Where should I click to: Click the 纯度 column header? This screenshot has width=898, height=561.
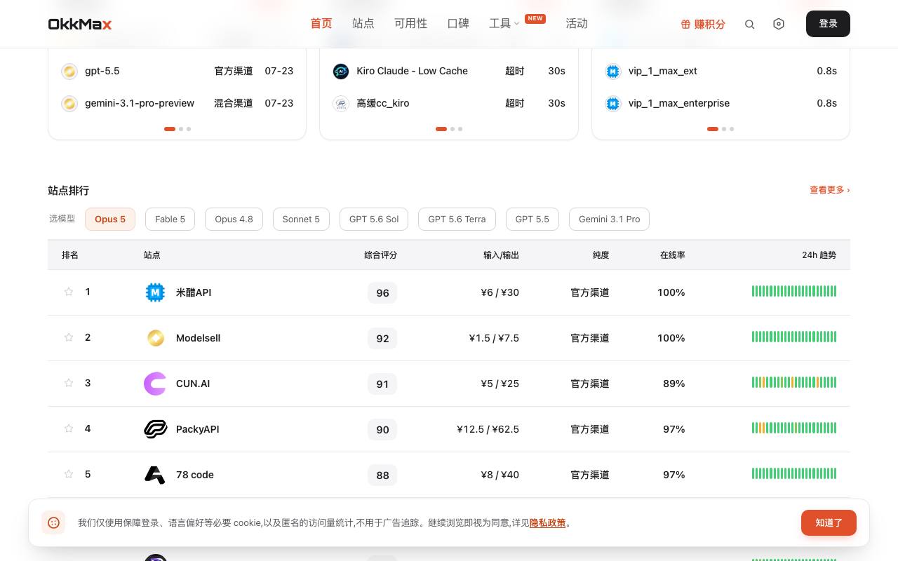tap(601, 255)
